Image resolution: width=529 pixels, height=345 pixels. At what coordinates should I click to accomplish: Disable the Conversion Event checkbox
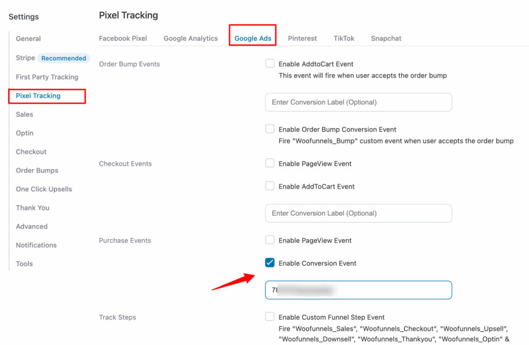(x=269, y=263)
